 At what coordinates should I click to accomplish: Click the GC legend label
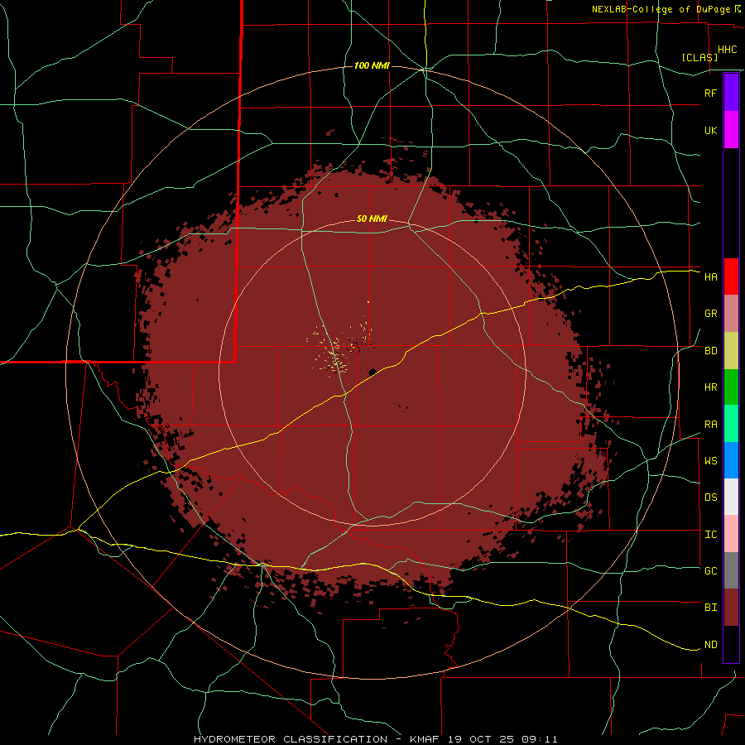710,570
